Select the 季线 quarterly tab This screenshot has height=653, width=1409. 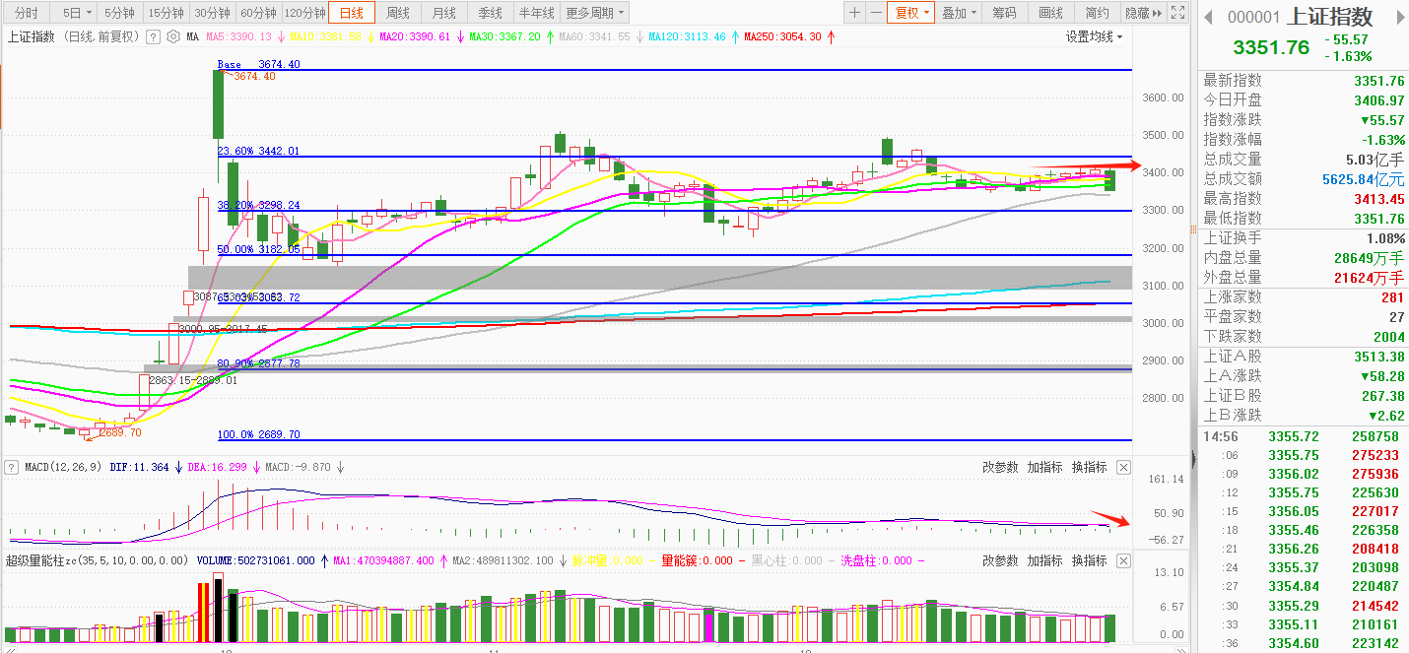pos(490,13)
